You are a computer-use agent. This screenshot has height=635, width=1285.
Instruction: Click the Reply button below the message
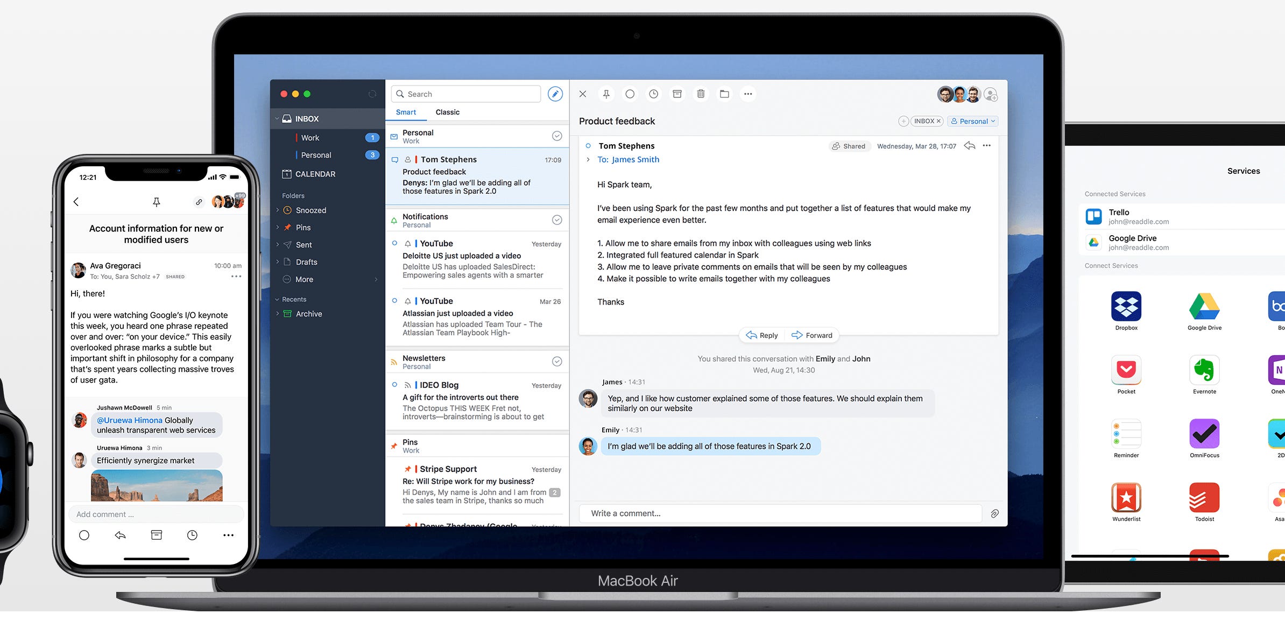[x=762, y=335]
